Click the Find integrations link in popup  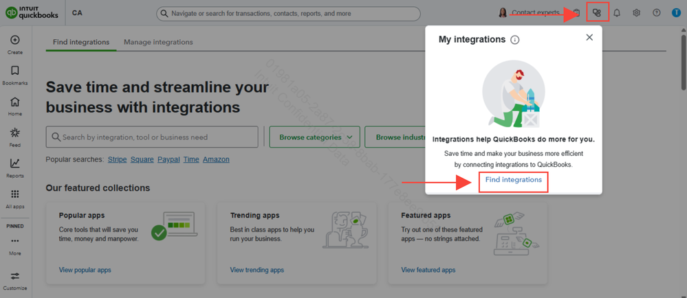point(514,179)
